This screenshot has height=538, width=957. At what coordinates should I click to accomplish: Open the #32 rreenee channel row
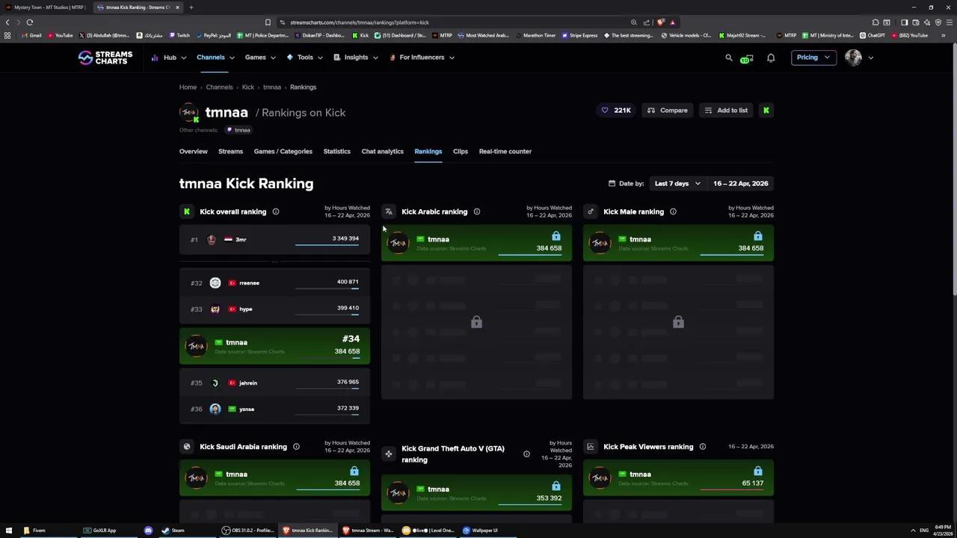point(274,283)
